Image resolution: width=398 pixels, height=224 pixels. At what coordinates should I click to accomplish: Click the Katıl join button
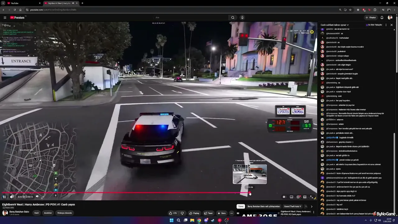pos(36,213)
